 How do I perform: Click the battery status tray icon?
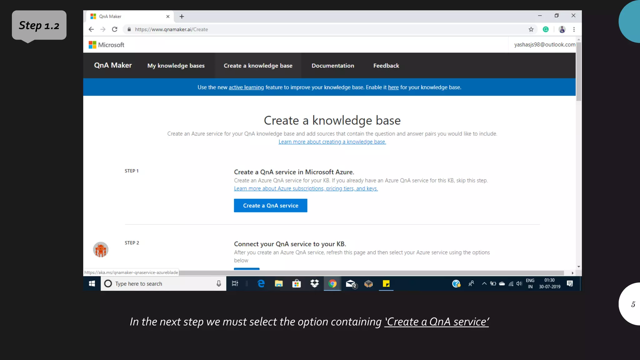coord(493,284)
